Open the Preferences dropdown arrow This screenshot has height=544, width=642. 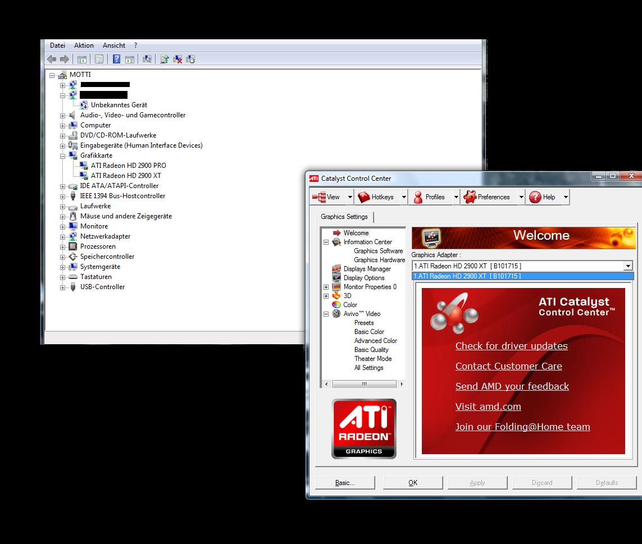tap(521, 197)
